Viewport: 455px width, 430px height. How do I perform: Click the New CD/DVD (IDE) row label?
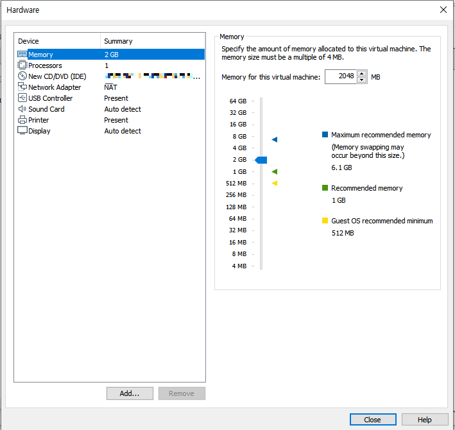pyautogui.click(x=57, y=76)
